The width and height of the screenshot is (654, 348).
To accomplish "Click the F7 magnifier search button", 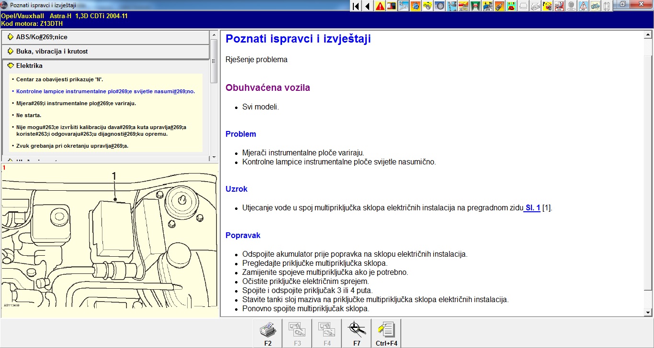I will pyautogui.click(x=357, y=333).
